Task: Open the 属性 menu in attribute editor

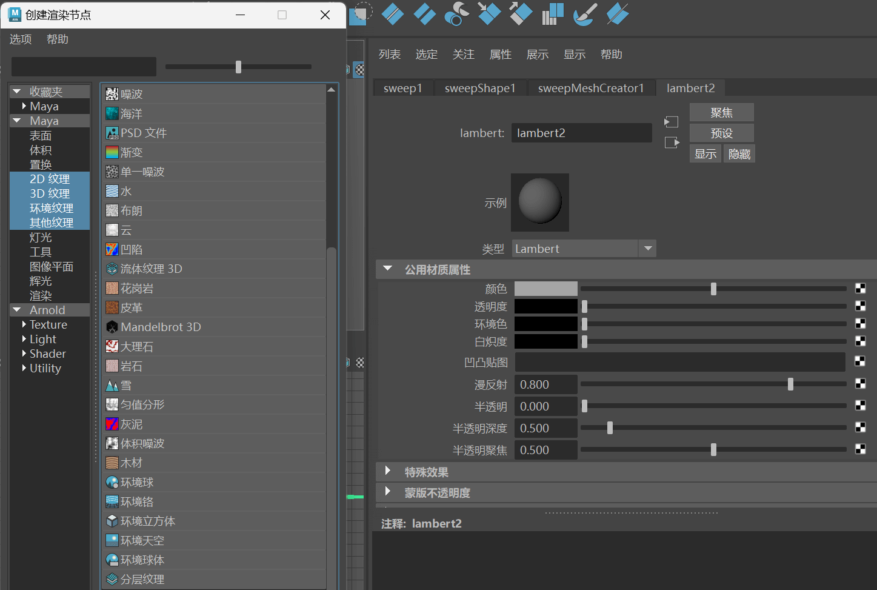Action: 501,55
